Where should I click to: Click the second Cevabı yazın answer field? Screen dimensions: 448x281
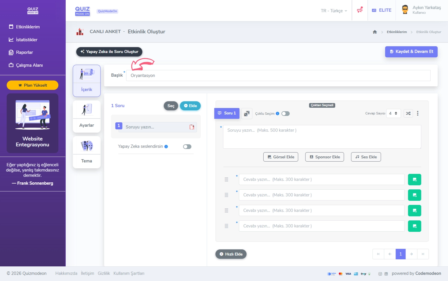click(x=322, y=195)
